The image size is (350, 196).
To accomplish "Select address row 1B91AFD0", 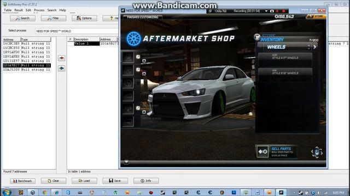I will pos(27,52).
